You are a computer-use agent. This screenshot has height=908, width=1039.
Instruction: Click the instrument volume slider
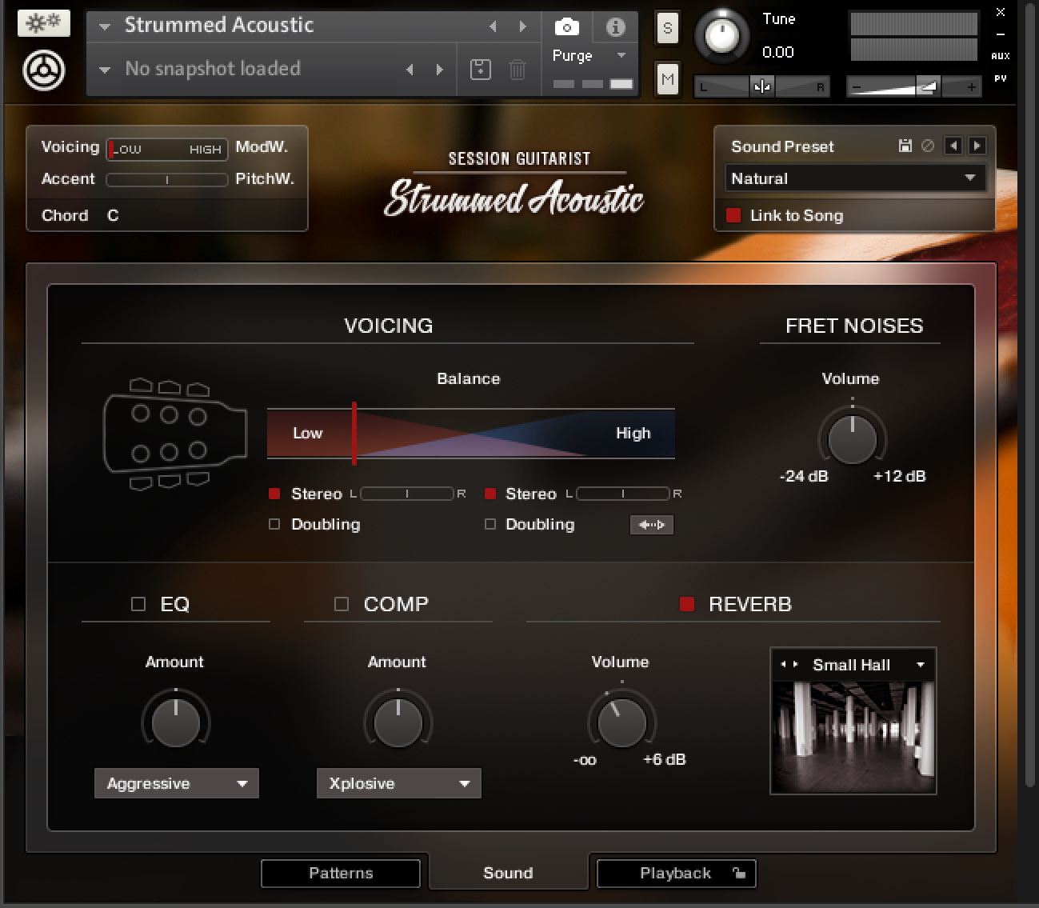coord(914,86)
